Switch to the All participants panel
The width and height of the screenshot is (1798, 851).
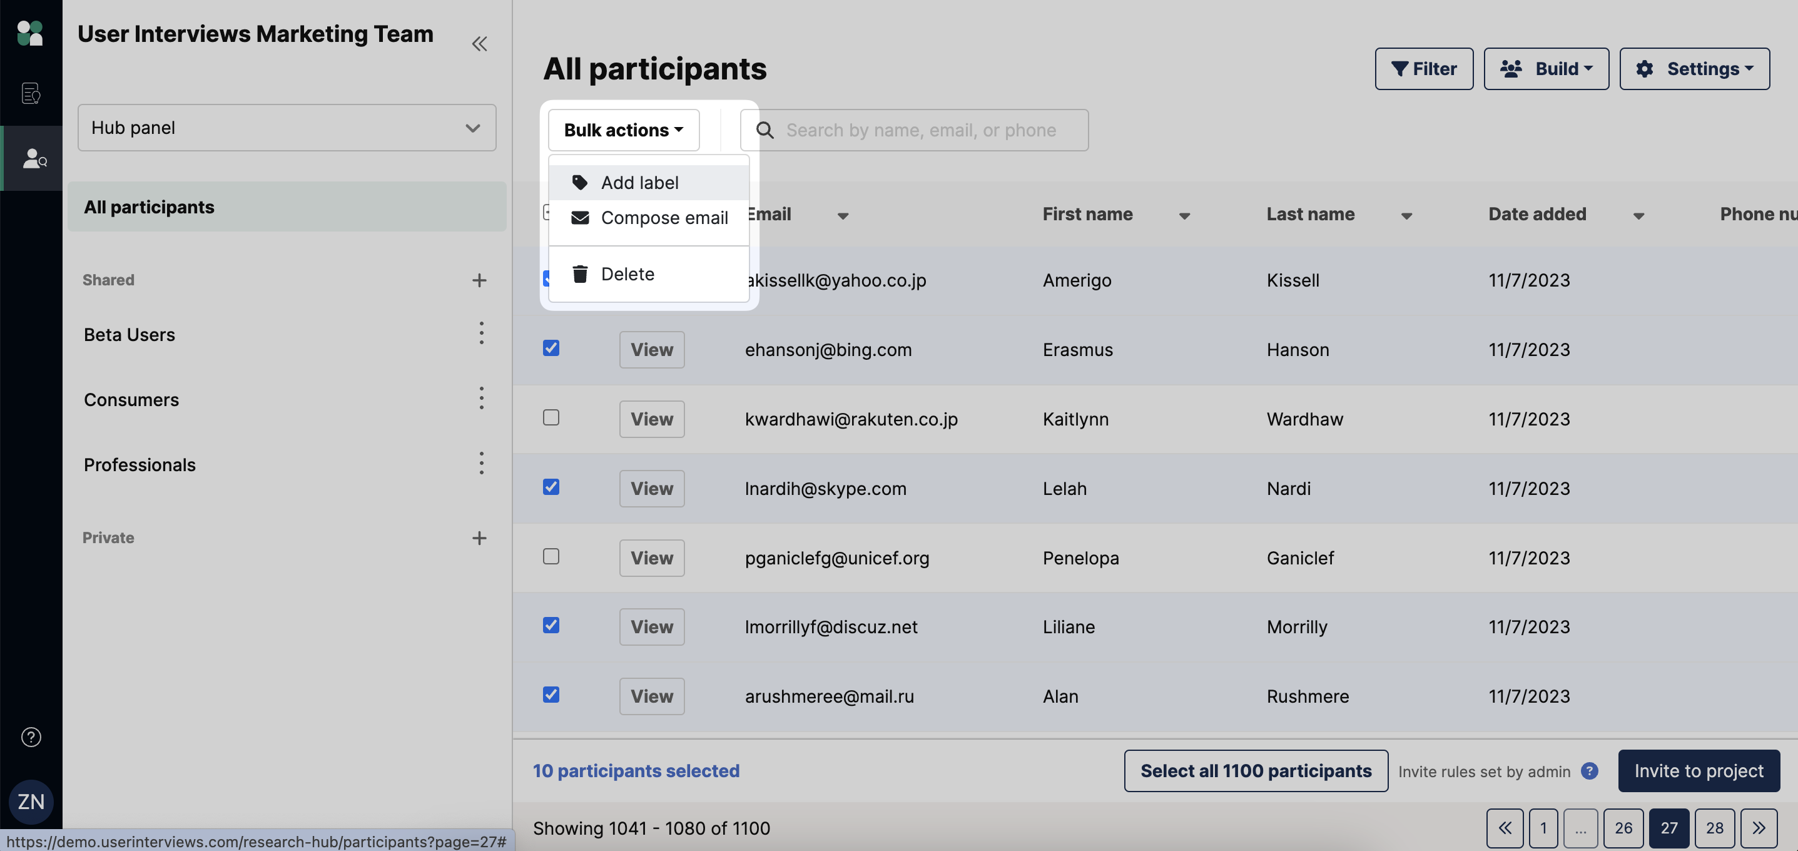[x=150, y=206]
